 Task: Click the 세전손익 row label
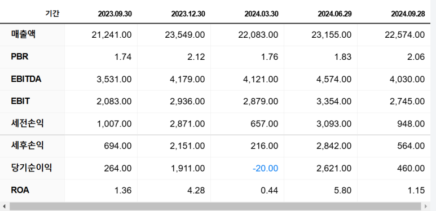(27, 124)
